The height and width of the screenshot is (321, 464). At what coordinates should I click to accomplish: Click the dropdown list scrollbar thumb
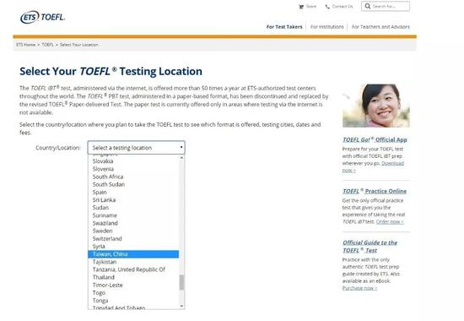(x=181, y=282)
